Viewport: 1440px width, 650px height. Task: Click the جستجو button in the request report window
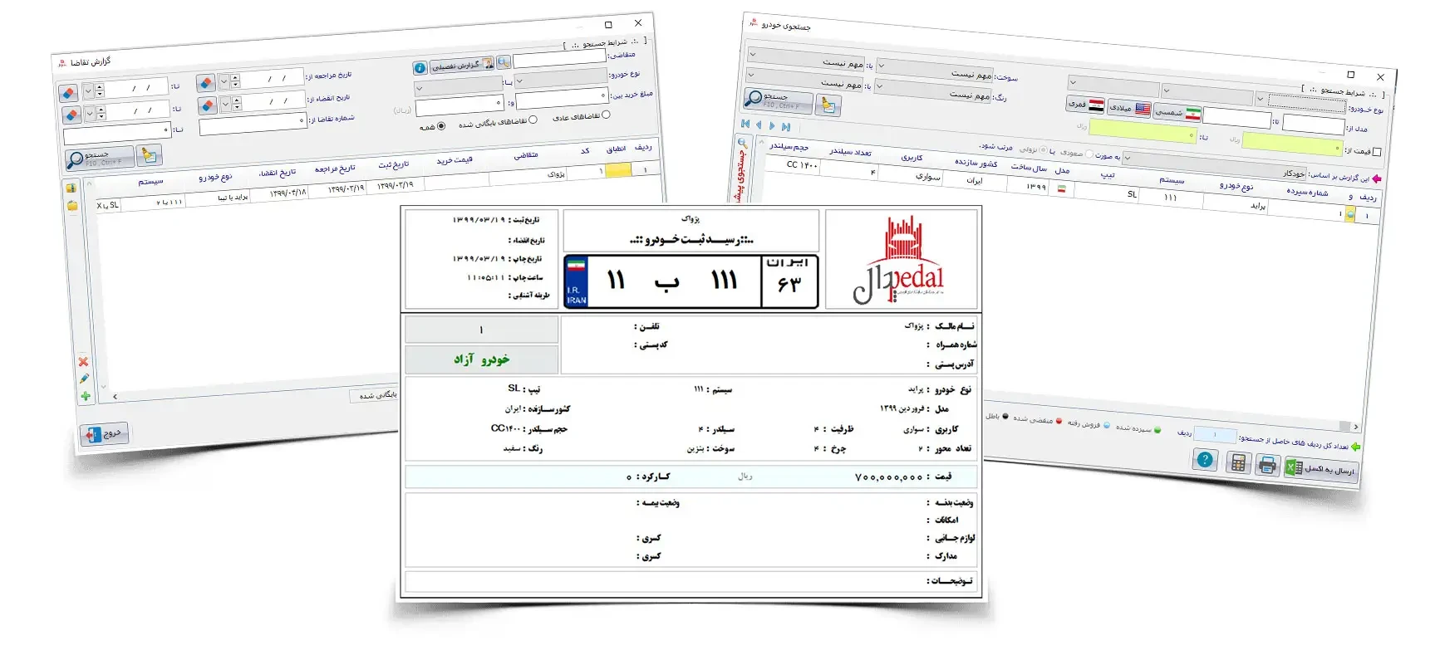point(100,159)
